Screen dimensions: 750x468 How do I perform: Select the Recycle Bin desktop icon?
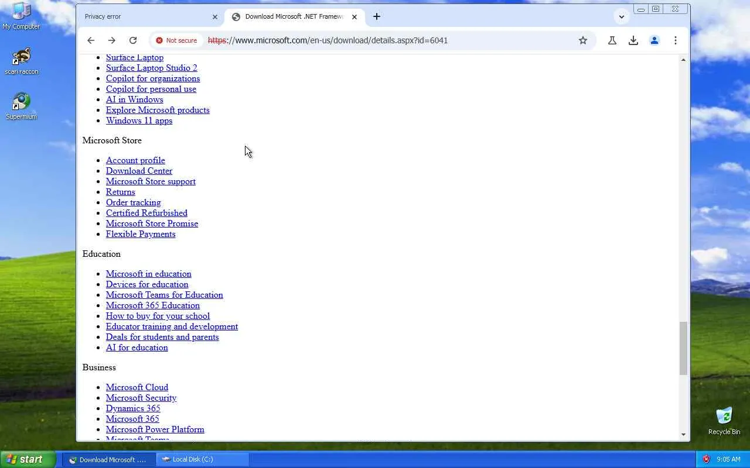tap(724, 421)
